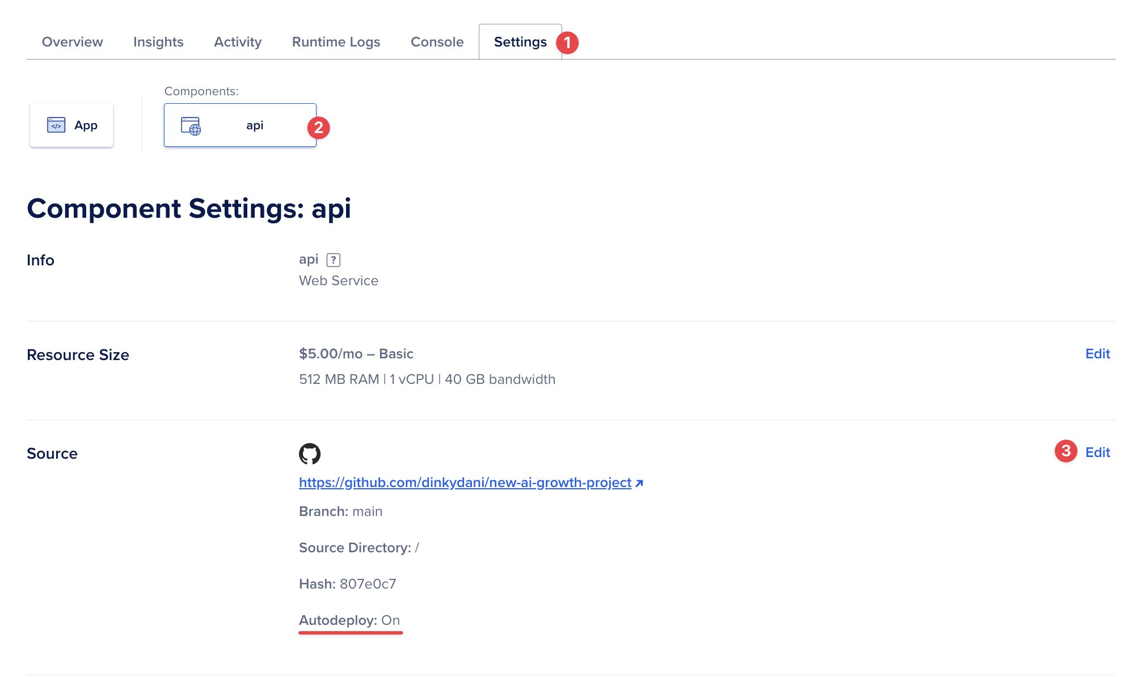The width and height of the screenshot is (1147, 677).
Task: Open the Overview tab
Action: (72, 42)
